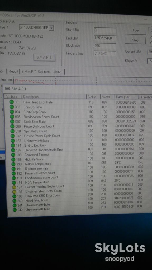Open the S.M.A.R.T. Self tests tab
The width and height of the screenshot is (152, 270).
[x=36, y=72]
